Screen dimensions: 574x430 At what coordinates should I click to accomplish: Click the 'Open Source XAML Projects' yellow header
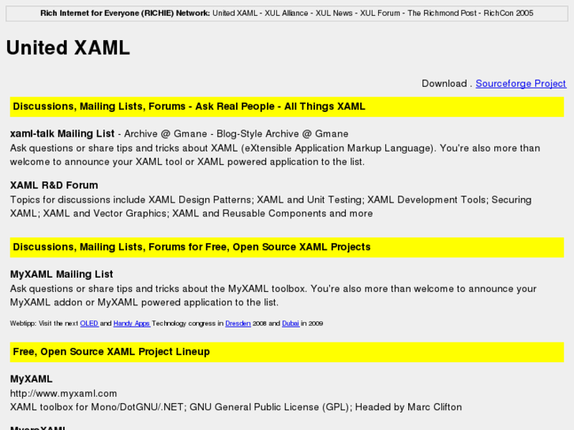click(287, 248)
